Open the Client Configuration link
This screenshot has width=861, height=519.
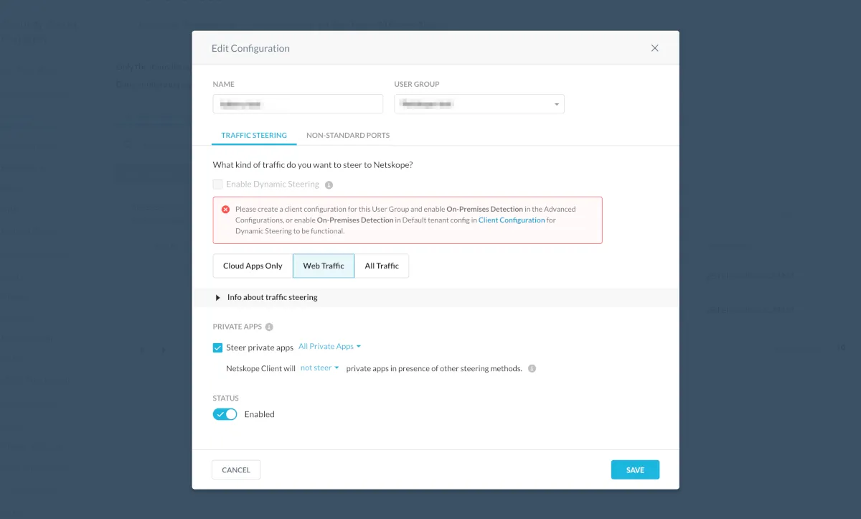click(x=512, y=220)
